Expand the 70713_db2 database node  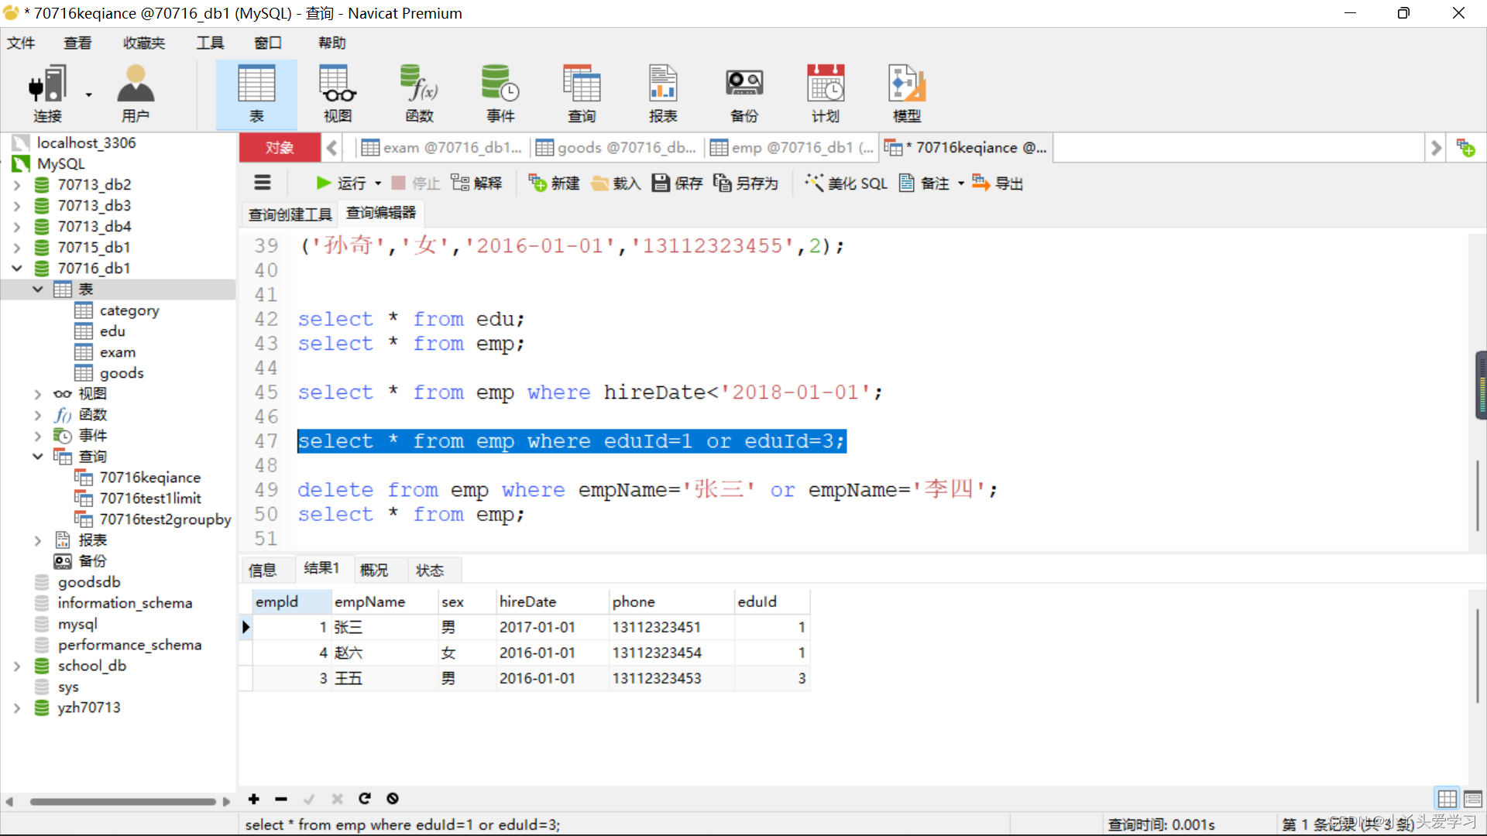point(17,185)
